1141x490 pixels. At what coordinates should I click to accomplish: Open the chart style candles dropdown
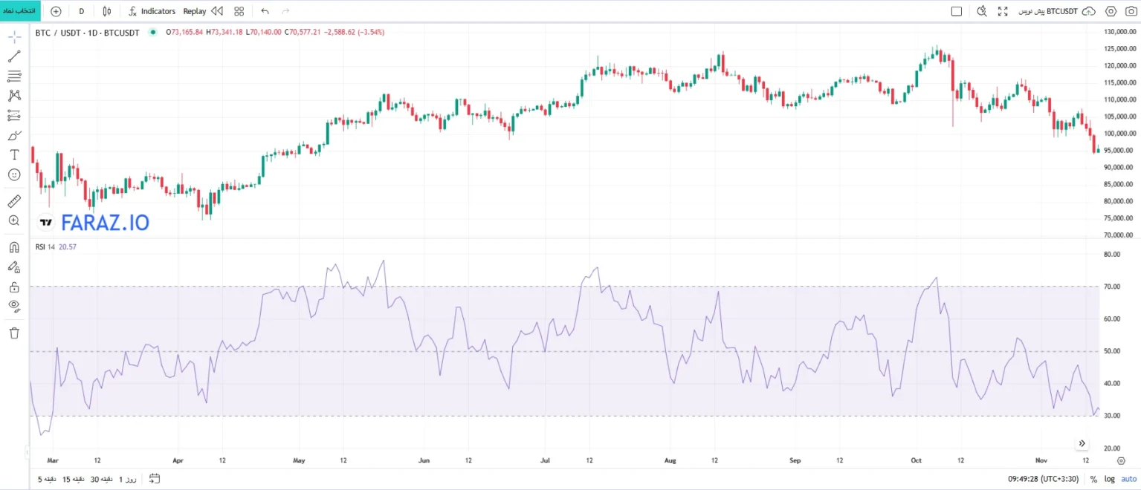tap(106, 10)
